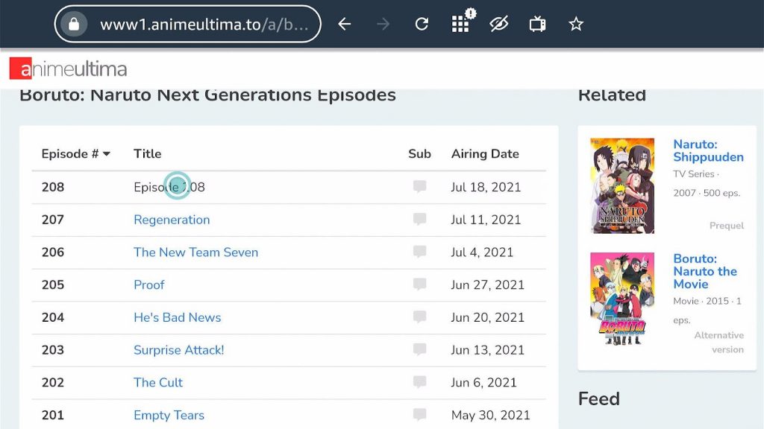Click sub bubble icon for episode 208

point(419,186)
